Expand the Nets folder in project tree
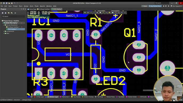The image size is (183, 103). (x=4, y=33)
